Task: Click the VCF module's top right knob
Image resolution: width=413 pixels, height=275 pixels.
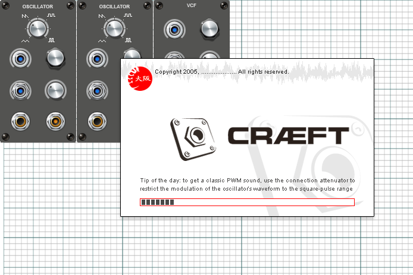Action: coord(209,29)
